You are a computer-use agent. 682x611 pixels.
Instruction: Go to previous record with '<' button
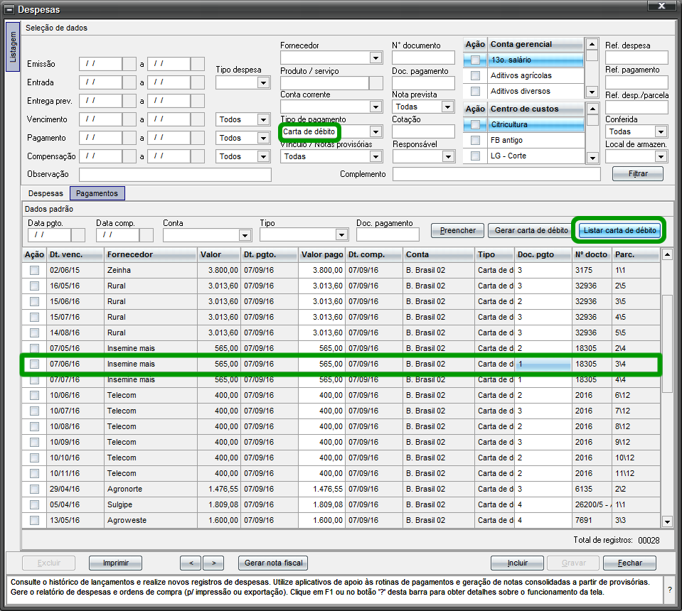point(191,563)
